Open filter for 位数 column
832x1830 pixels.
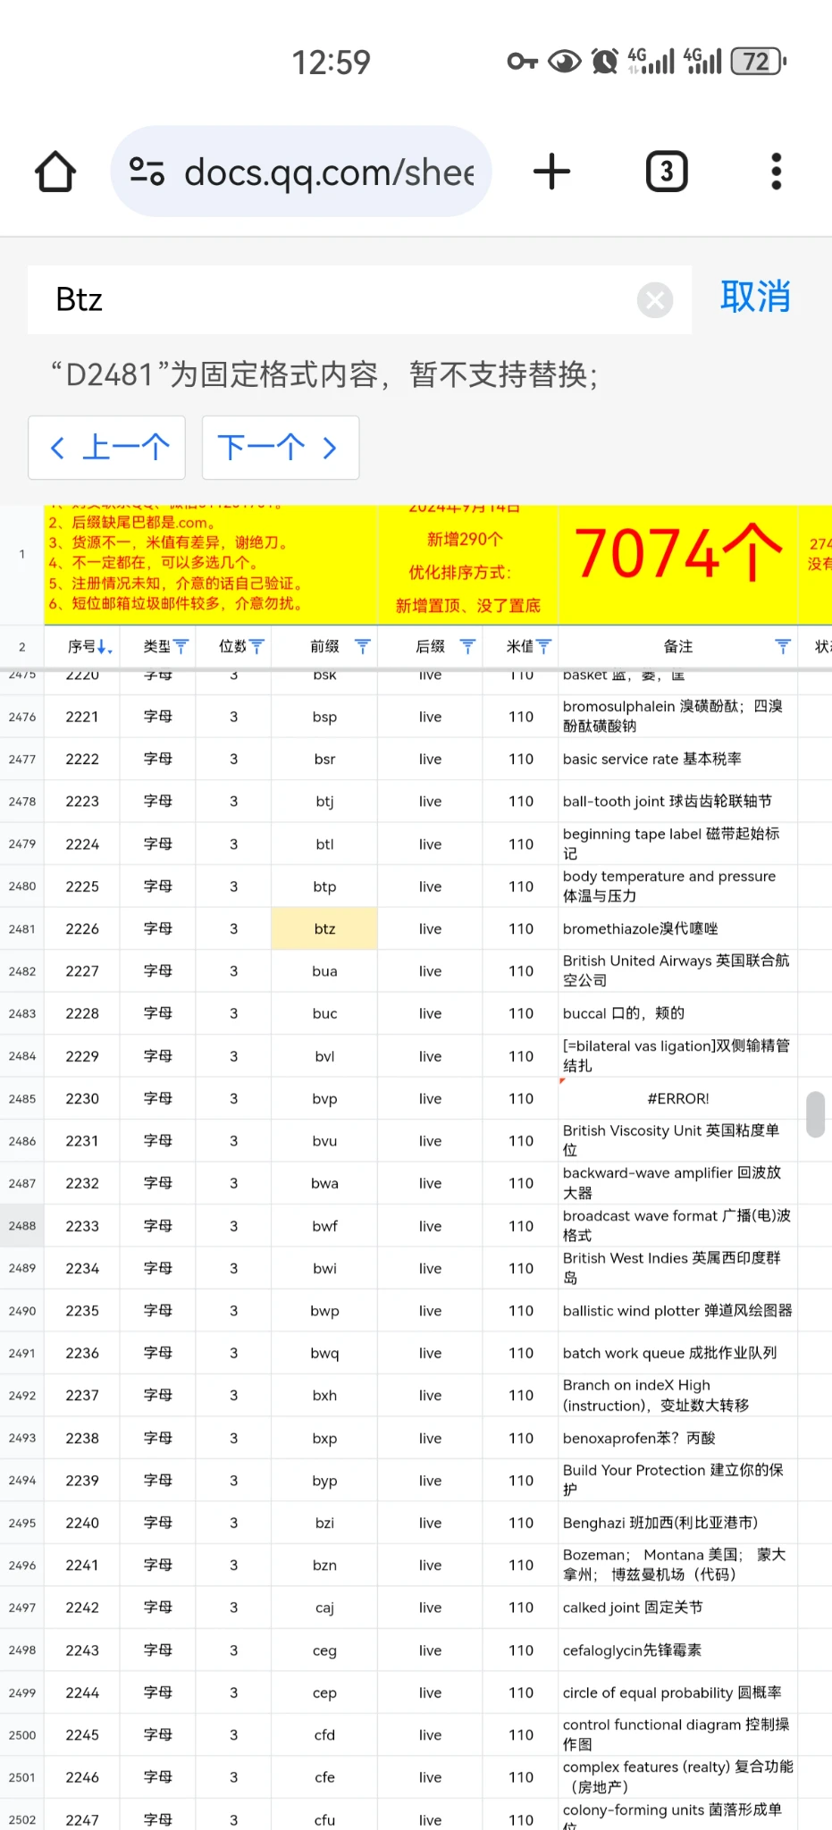pos(257,646)
